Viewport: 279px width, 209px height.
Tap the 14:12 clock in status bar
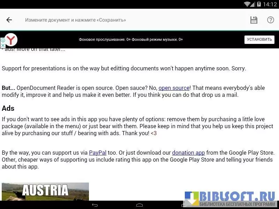point(270,4)
